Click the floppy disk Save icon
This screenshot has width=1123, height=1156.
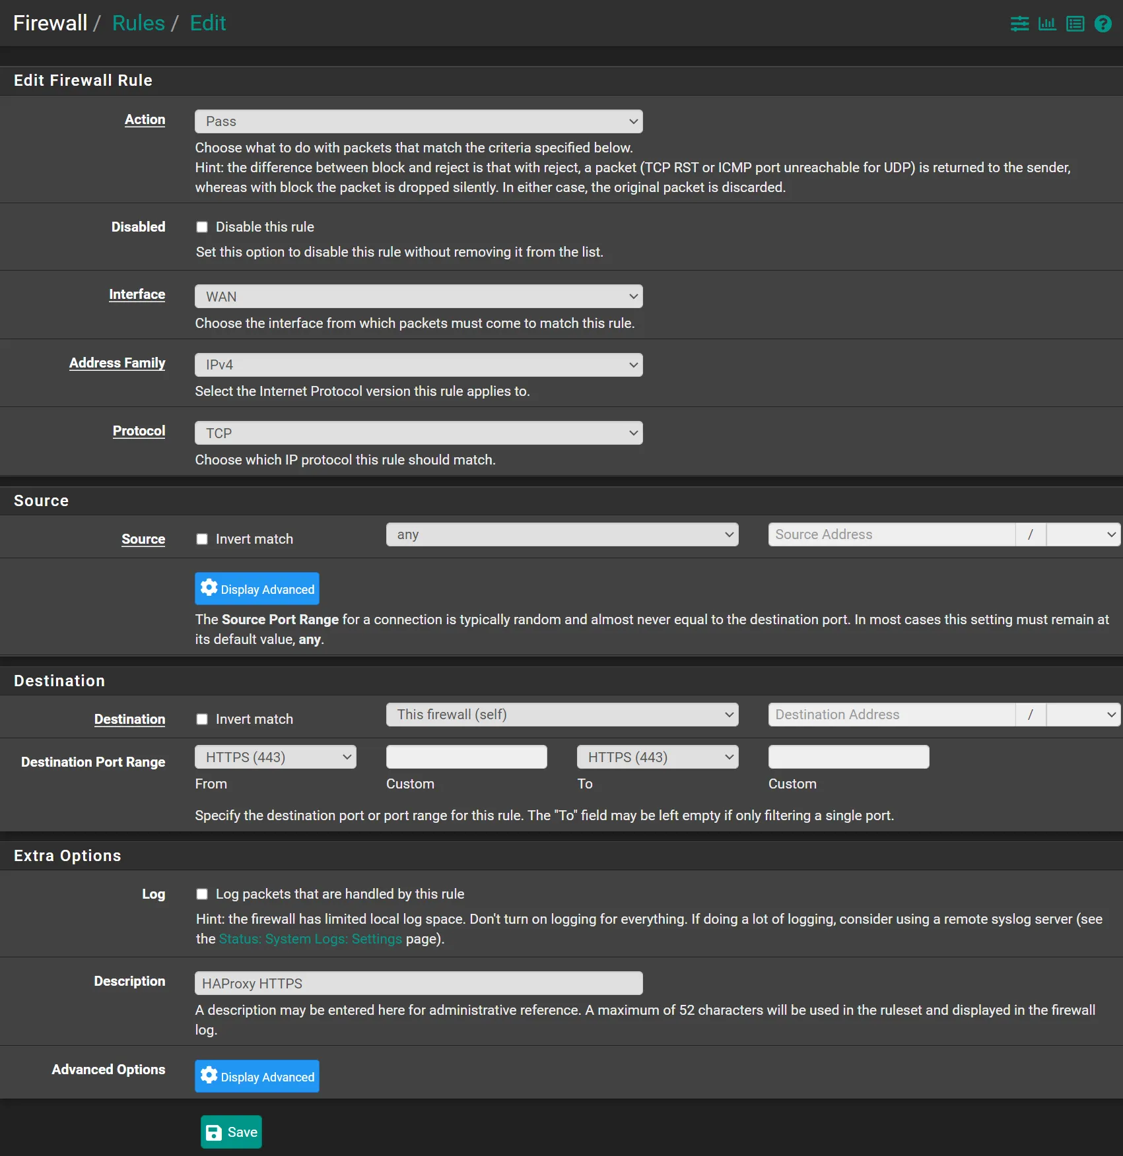214,1132
